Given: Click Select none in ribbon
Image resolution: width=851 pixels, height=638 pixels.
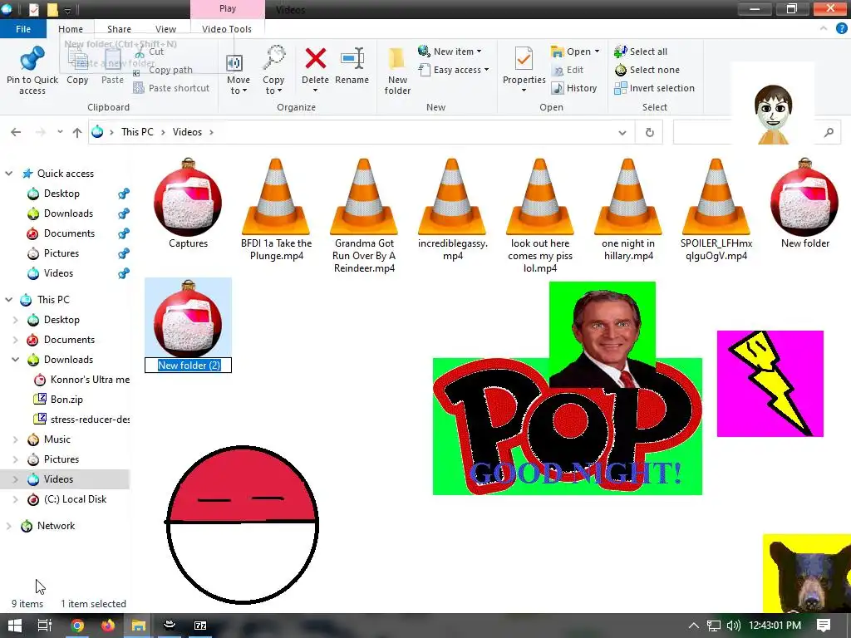Looking at the screenshot, I should [647, 70].
